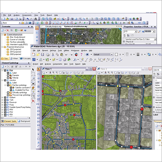Click the scroll-right arrow of the Element Symbology scrollbar

pyautogui.click(x=29, y=118)
